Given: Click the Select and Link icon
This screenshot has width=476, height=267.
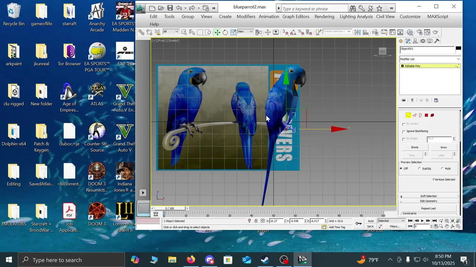Looking at the screenshot, I should pyautogui.click(x=141, y=32).
